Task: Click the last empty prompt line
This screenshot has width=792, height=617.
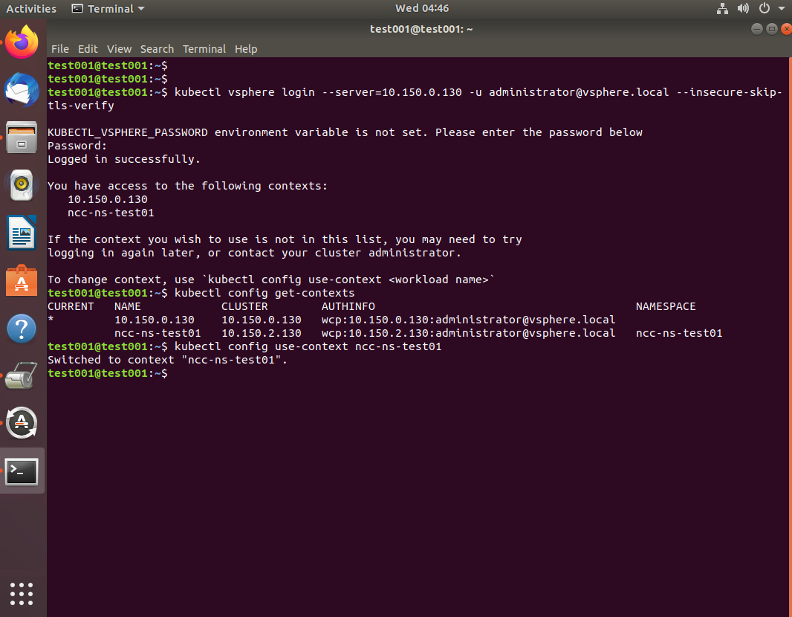Action: [108, 373]
